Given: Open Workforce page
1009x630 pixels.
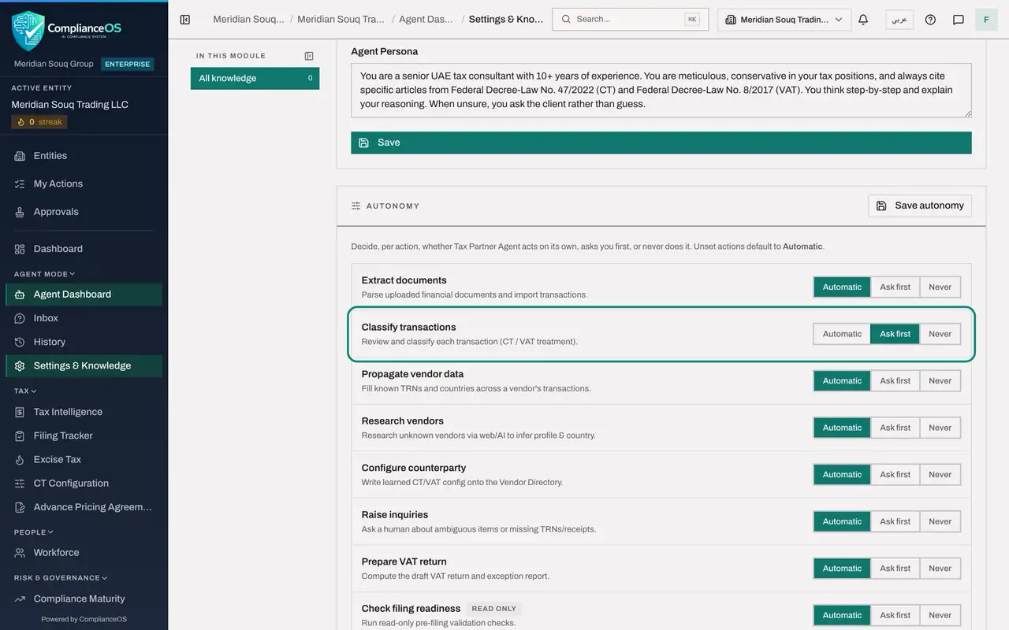Looking at the screenshot, I should pos(84,553).
